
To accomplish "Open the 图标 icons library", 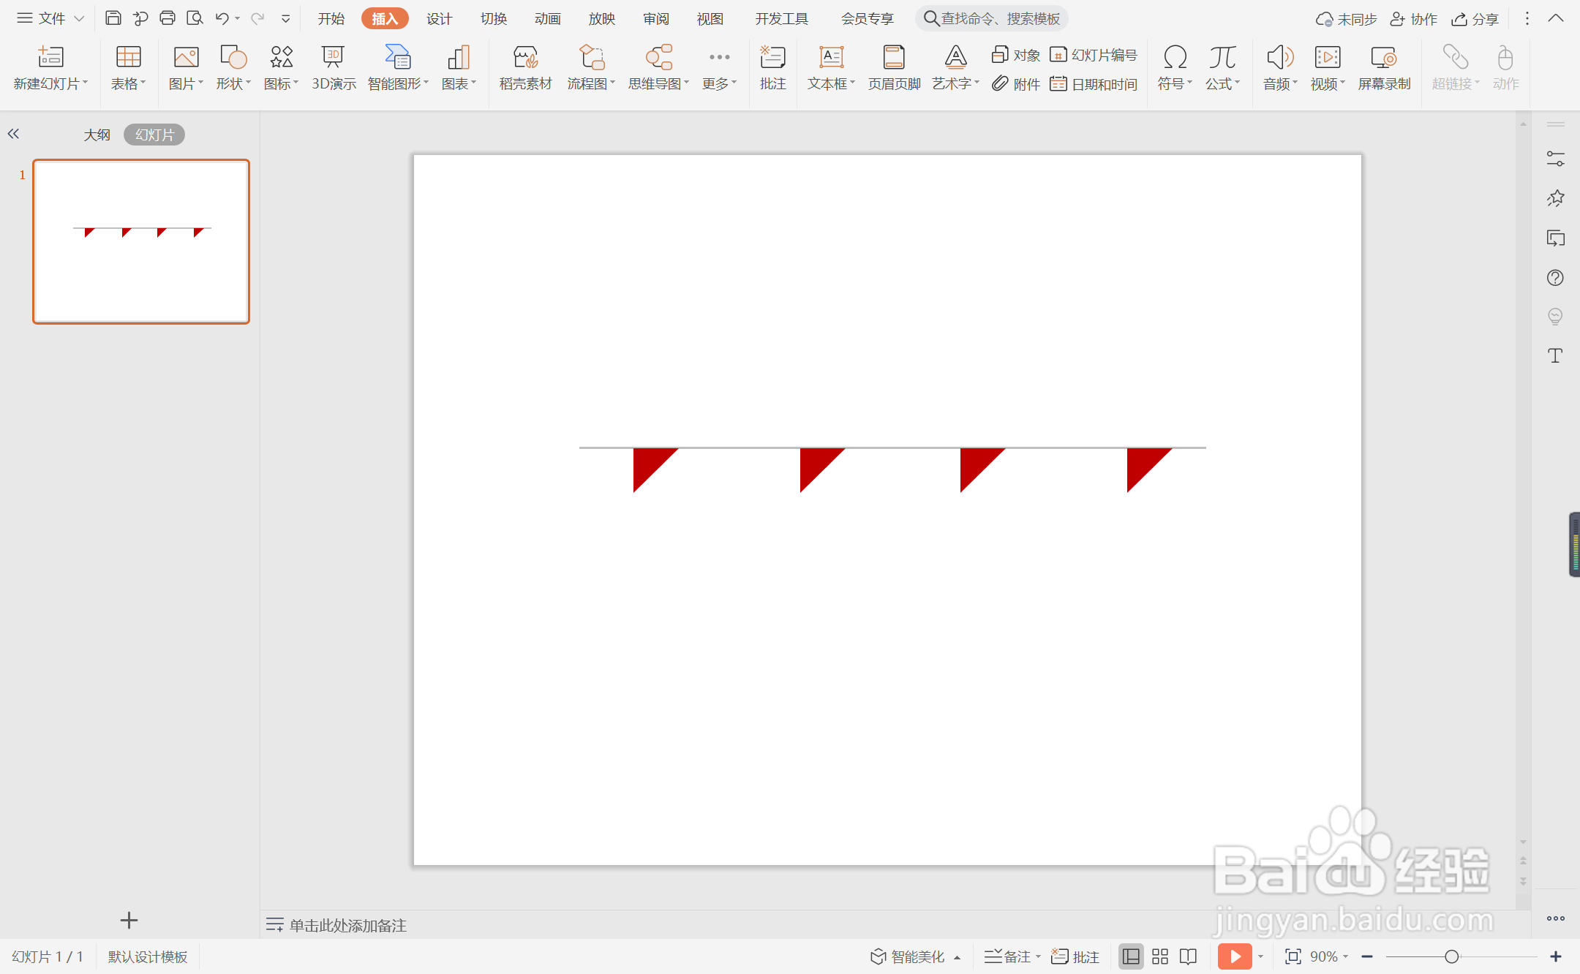I will (281, 67).
